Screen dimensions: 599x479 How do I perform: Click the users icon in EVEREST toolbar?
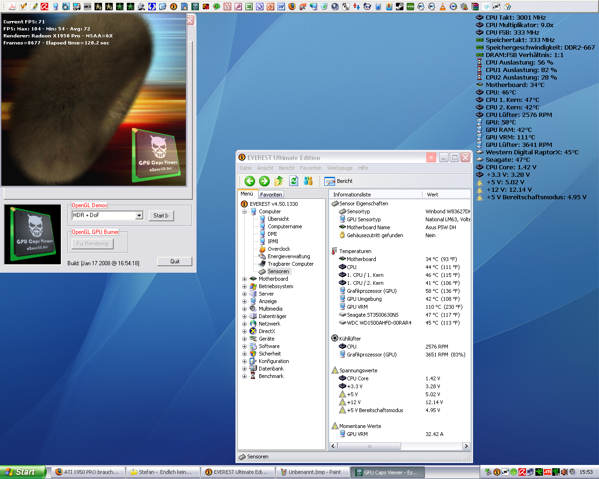[308, 181]
